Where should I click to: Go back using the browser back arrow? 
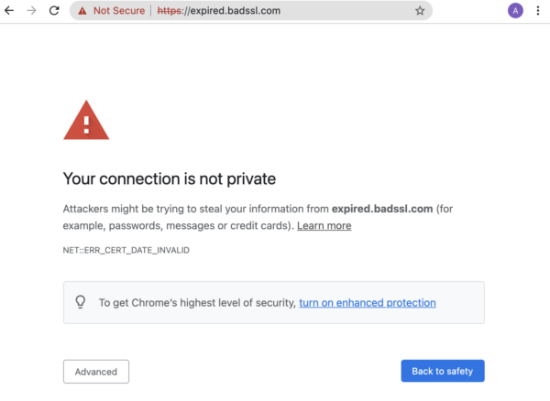point(11,11)
